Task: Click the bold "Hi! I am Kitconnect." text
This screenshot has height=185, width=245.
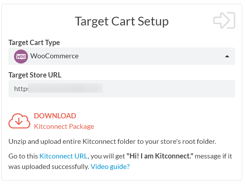Action: [160, 156]
